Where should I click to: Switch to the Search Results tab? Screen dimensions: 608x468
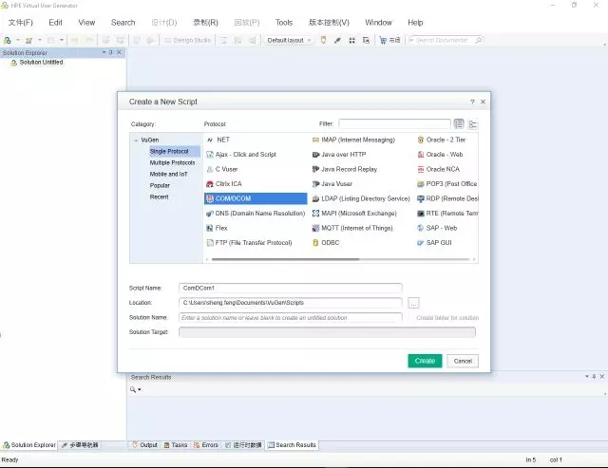[x=292, y=445]
